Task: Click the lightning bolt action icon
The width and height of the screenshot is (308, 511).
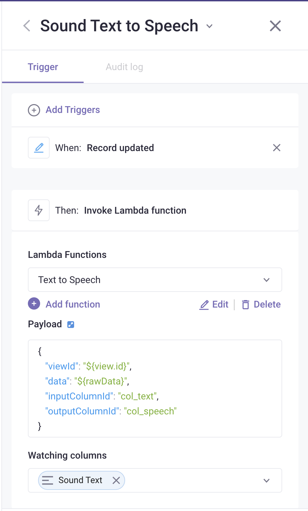Action: coord(39,210)
